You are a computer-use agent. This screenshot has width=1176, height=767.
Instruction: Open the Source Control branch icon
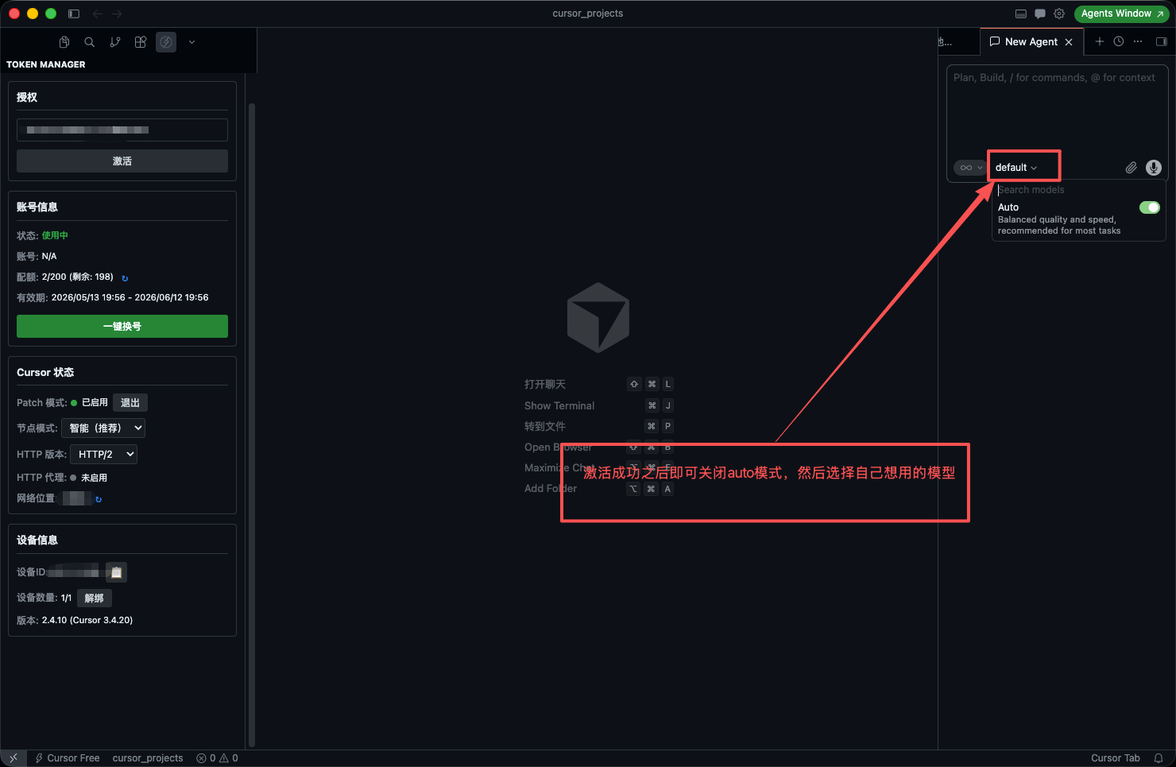coord(115,42)
